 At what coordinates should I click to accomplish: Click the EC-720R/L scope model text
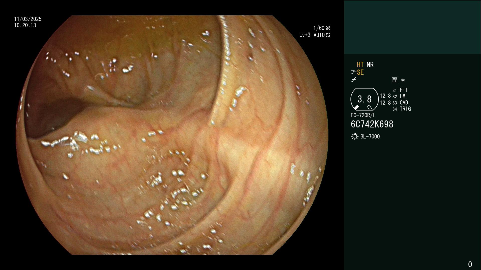363,115
